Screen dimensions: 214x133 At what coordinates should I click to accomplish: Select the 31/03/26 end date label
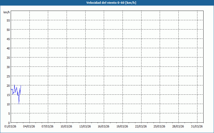coord(197,126)
